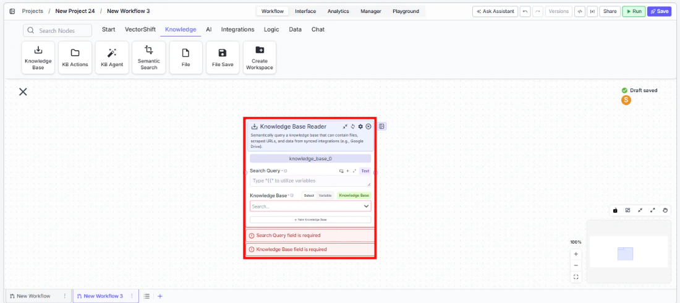Open Knowledge Base Reader node settings gear
680x303 pixels.
pos(360,126)
